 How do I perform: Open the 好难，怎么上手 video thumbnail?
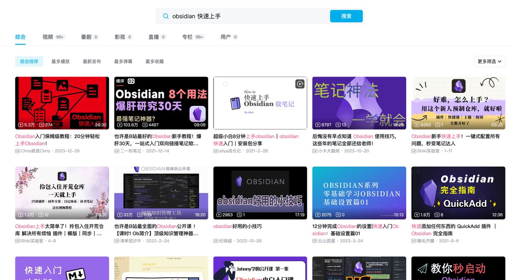(458, 103)
